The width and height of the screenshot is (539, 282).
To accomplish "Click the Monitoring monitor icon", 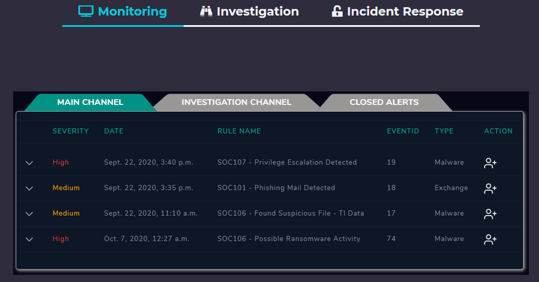I will [x=86, y=11].
